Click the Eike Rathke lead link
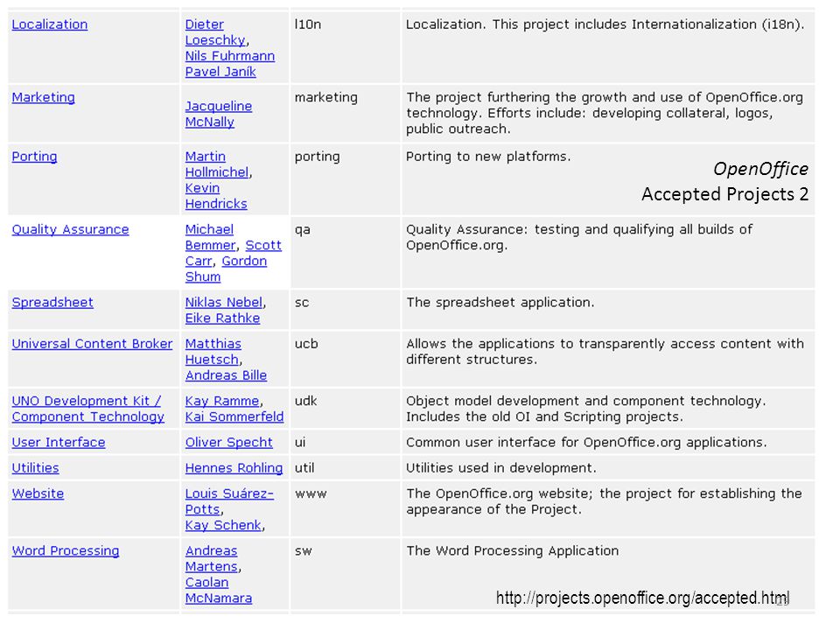The width and height of the screenshot is (840, 630). tap(222, 318)
